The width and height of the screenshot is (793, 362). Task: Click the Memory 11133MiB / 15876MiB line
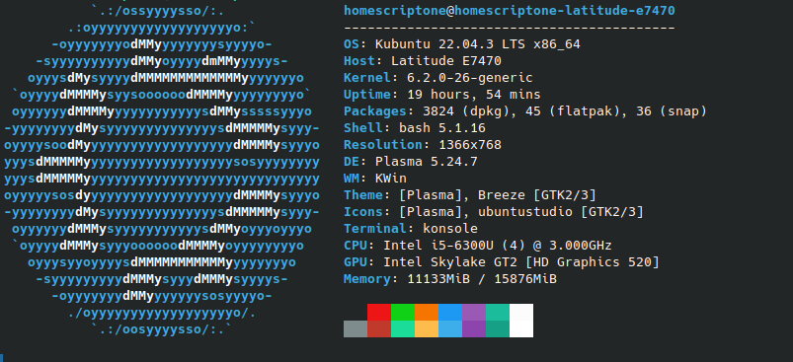450,279
